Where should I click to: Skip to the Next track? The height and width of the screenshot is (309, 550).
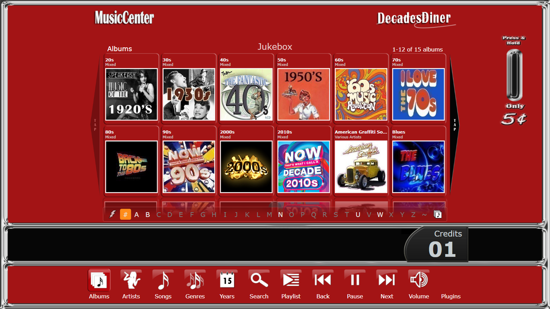(387, 280)
